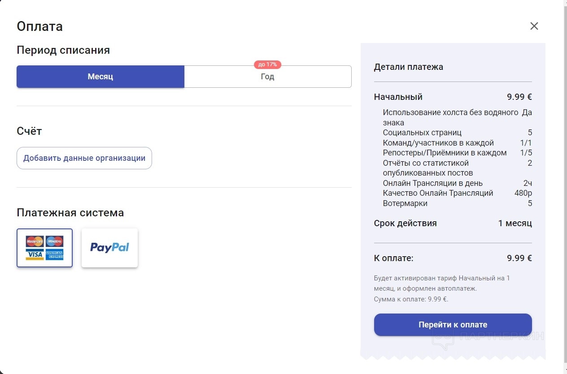Choose PayPal as payment system
Image resolution: width=567 pixels, height=374 pixels.
(109, 248)
